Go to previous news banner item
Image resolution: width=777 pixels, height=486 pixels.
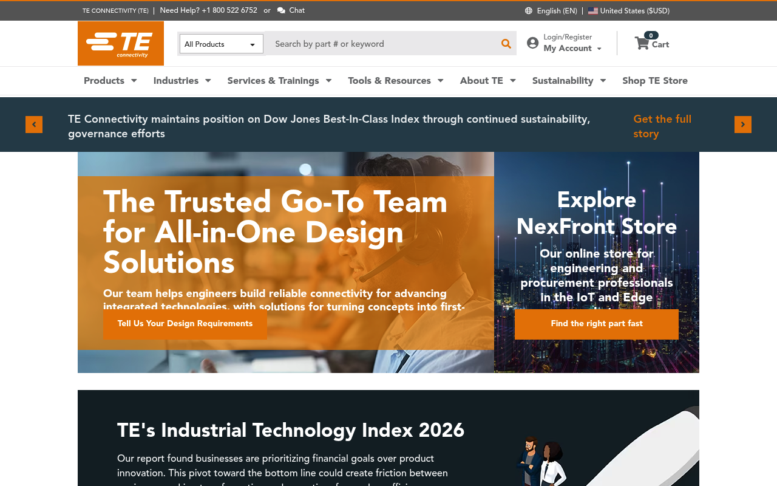tap(34, 125)
